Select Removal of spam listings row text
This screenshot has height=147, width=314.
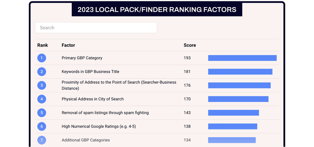click(105, 113)
